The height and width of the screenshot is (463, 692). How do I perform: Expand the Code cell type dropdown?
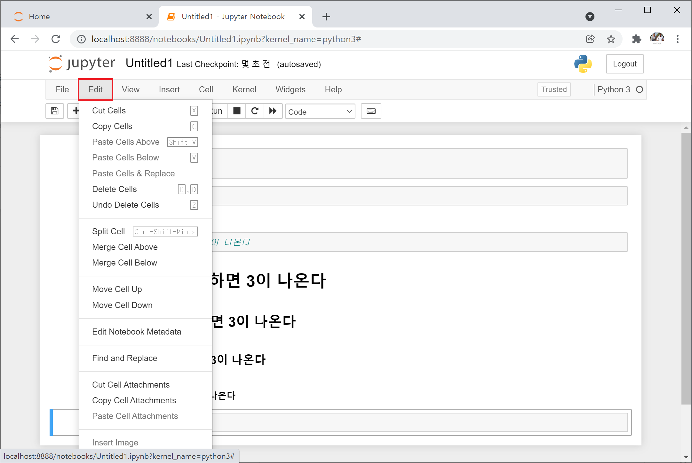320,112
